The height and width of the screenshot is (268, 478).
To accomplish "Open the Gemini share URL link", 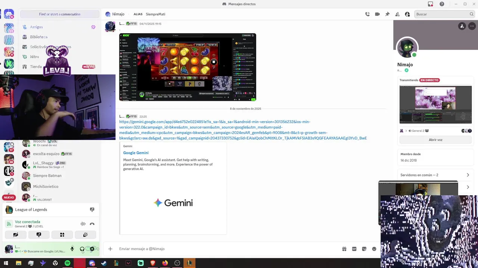I will click(243, 130).
